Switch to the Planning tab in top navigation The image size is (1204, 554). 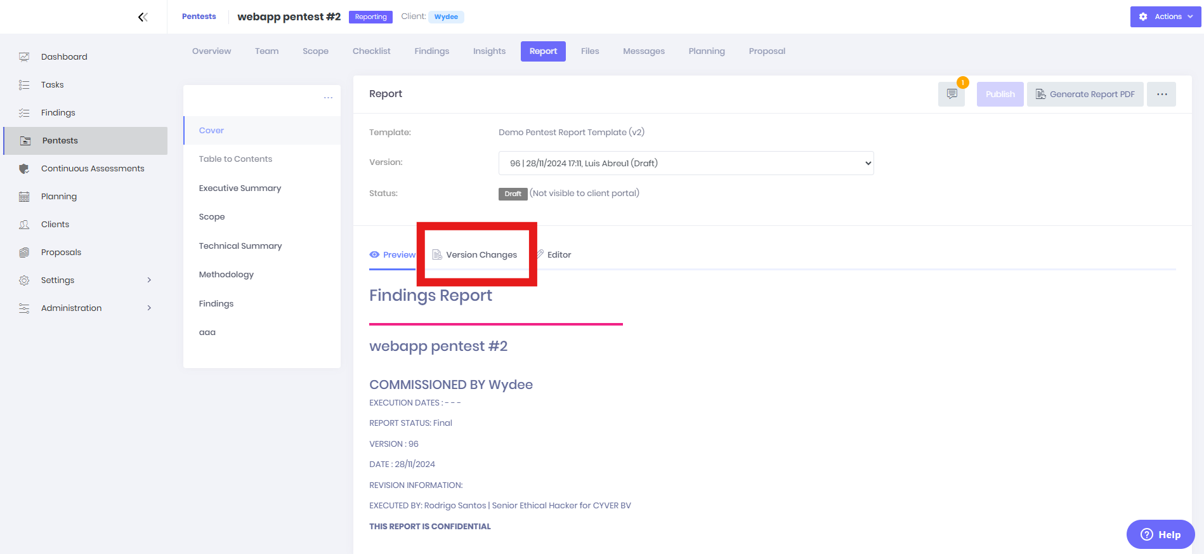pos(707,51)
